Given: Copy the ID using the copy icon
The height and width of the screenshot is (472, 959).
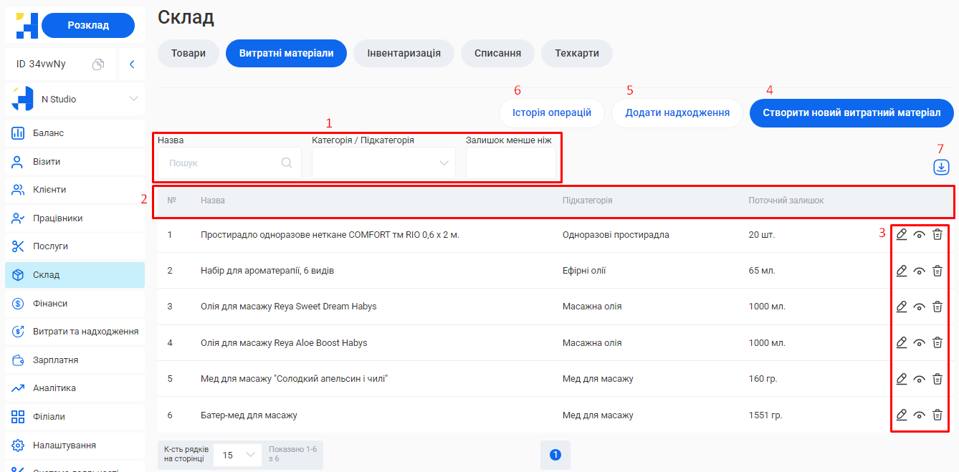Looking at the screenshot, I should coord(98,64).
